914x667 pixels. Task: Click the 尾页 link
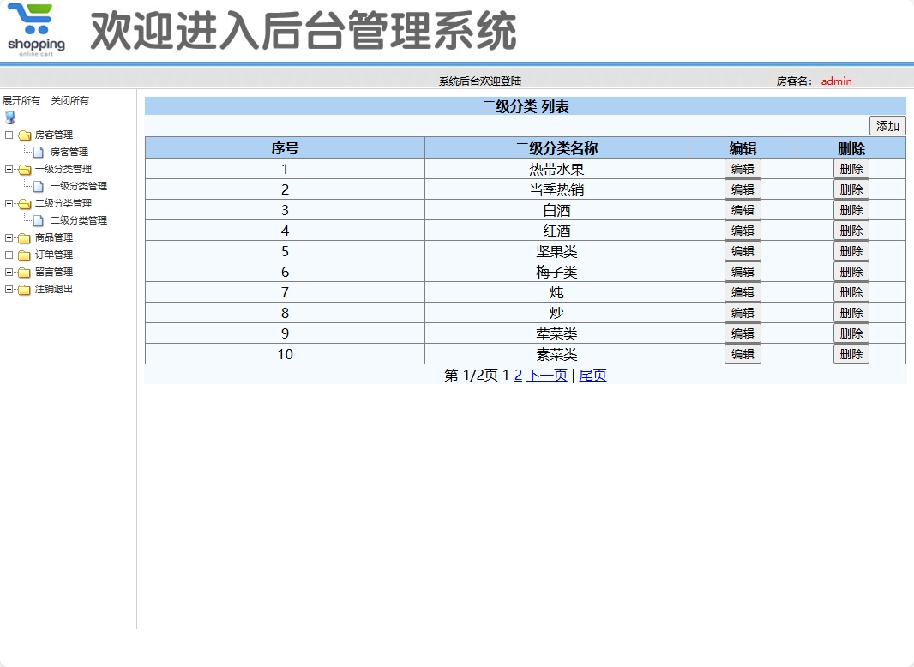click(x=592, y=375)
